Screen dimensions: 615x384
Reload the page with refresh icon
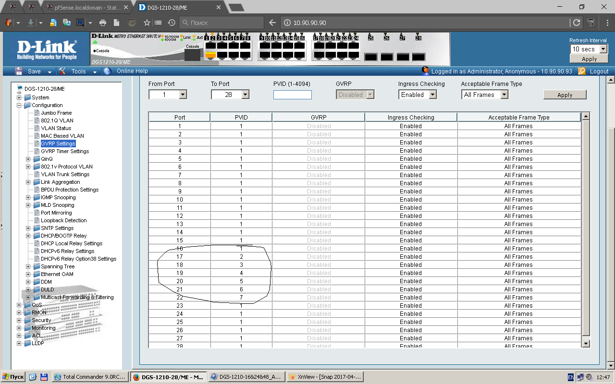pyautogui.click(x=577, y=23)
